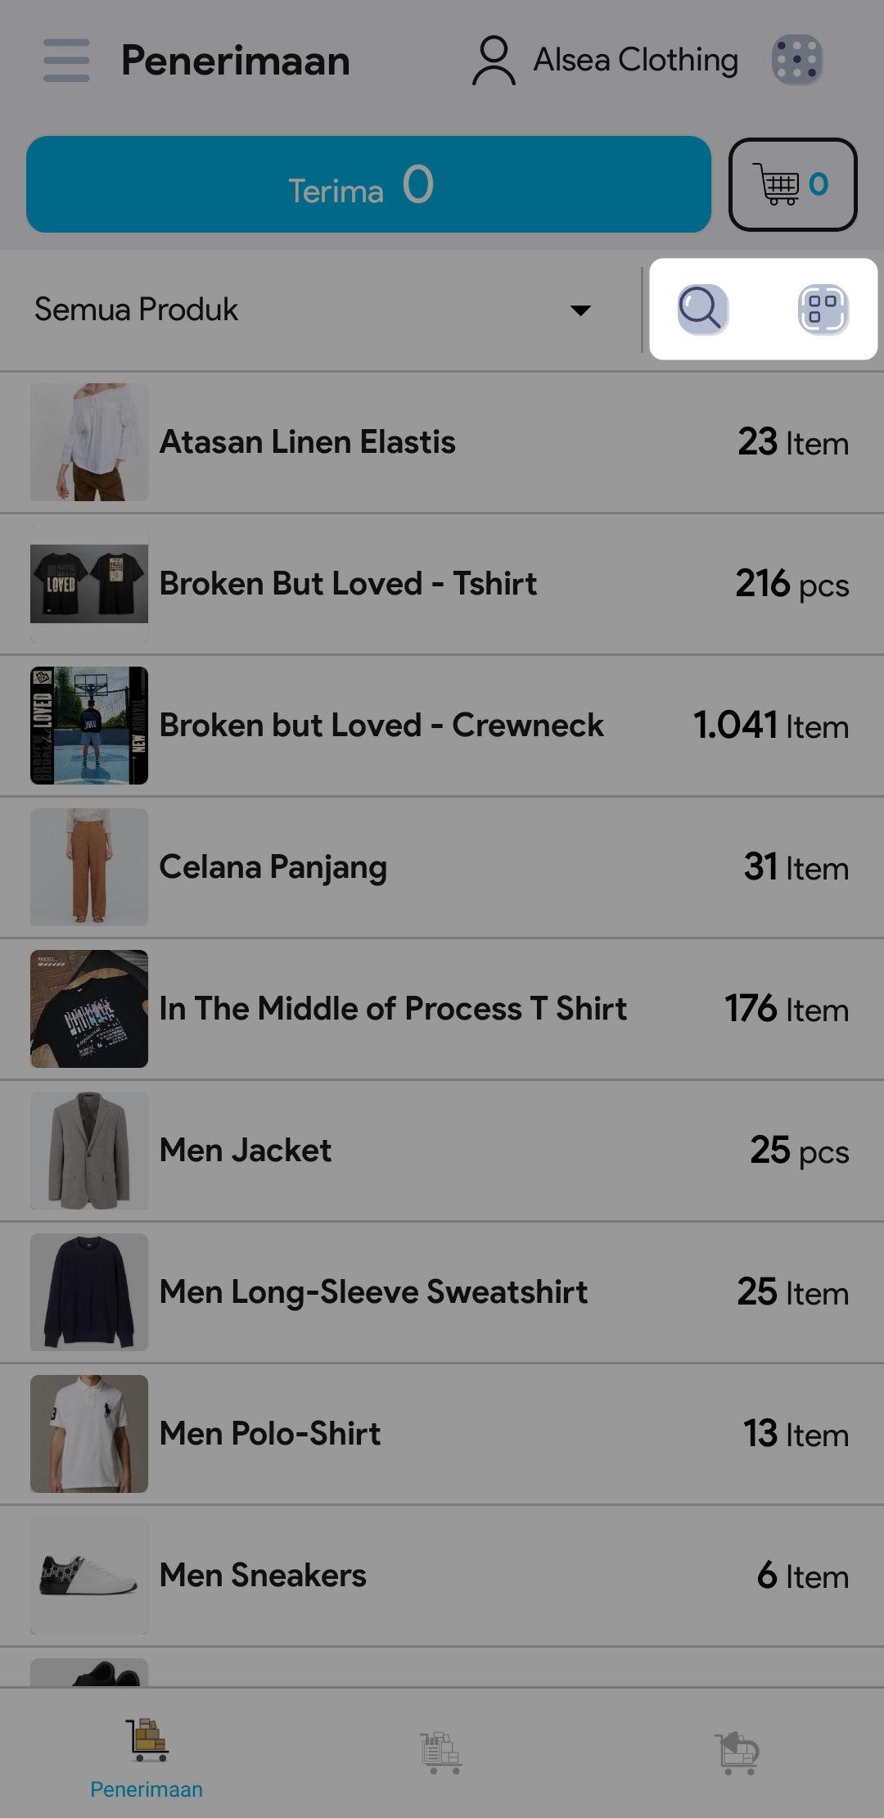The width and height of the screenshot is (884, 1818).
Task: Tap the user profile icon
Action: click(x=494, y=61)
